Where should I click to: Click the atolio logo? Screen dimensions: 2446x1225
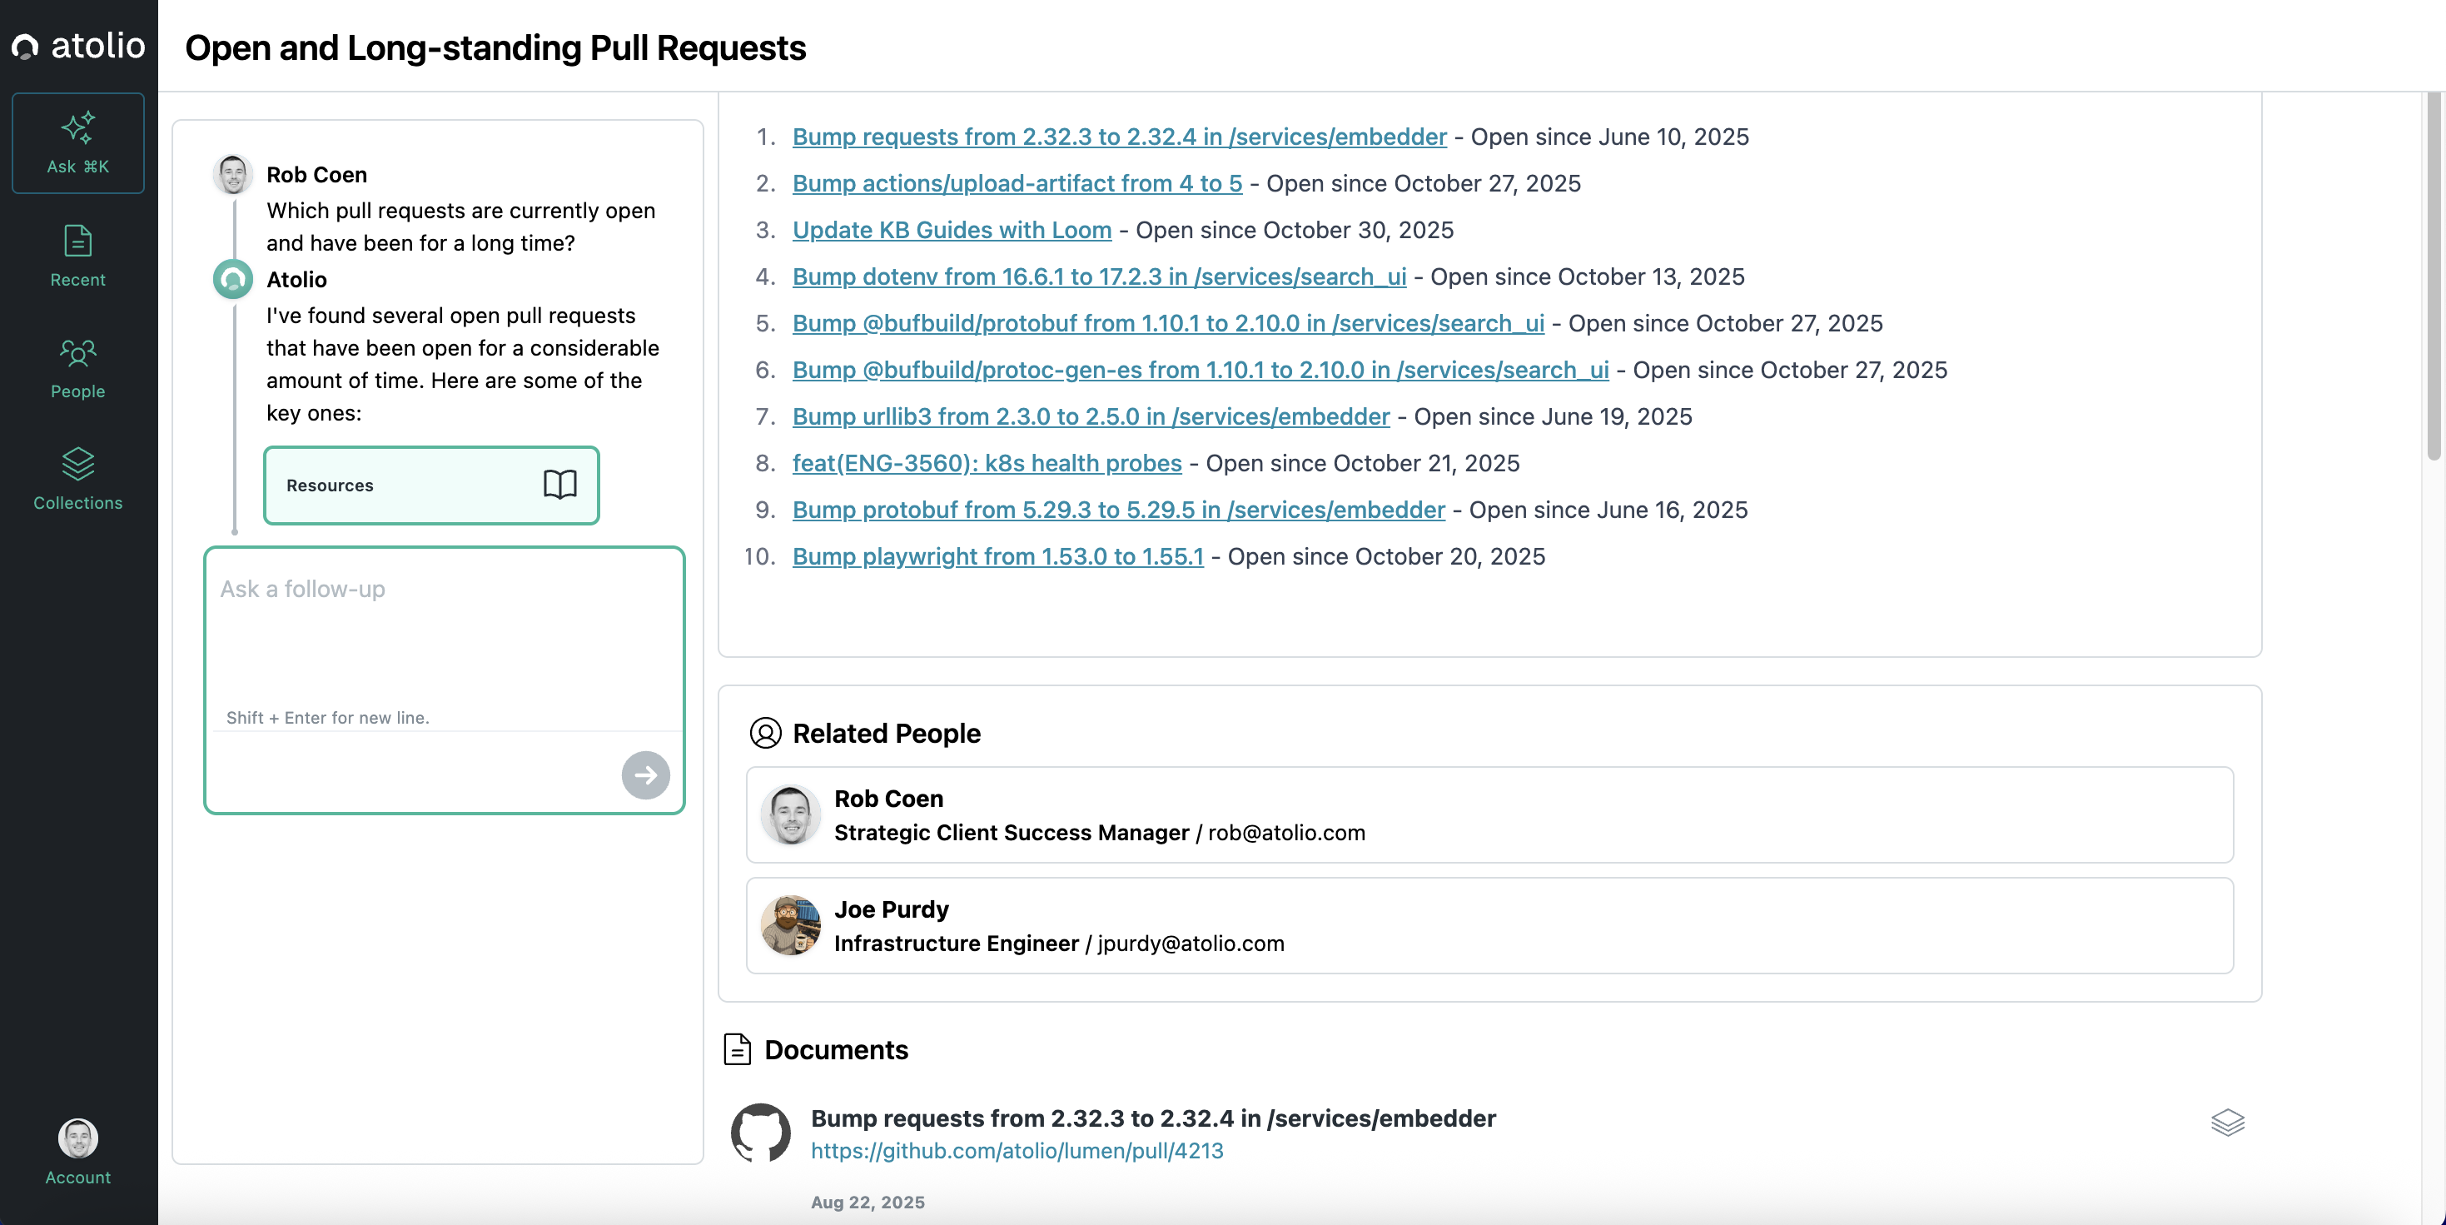78,46
